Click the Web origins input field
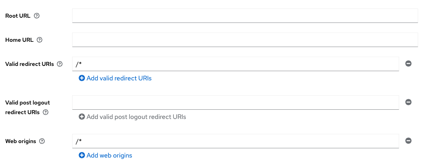The image size is (431, 168). click(235, 141)
